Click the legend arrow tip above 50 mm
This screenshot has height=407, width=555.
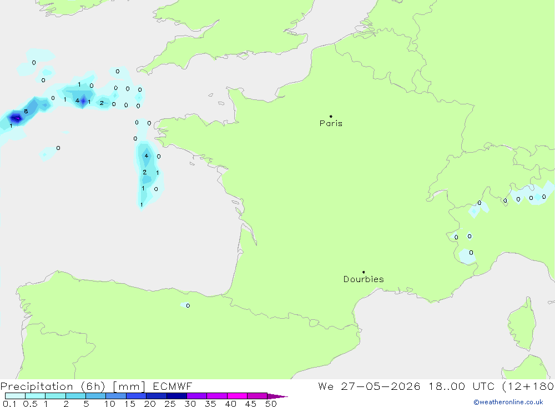277,396
